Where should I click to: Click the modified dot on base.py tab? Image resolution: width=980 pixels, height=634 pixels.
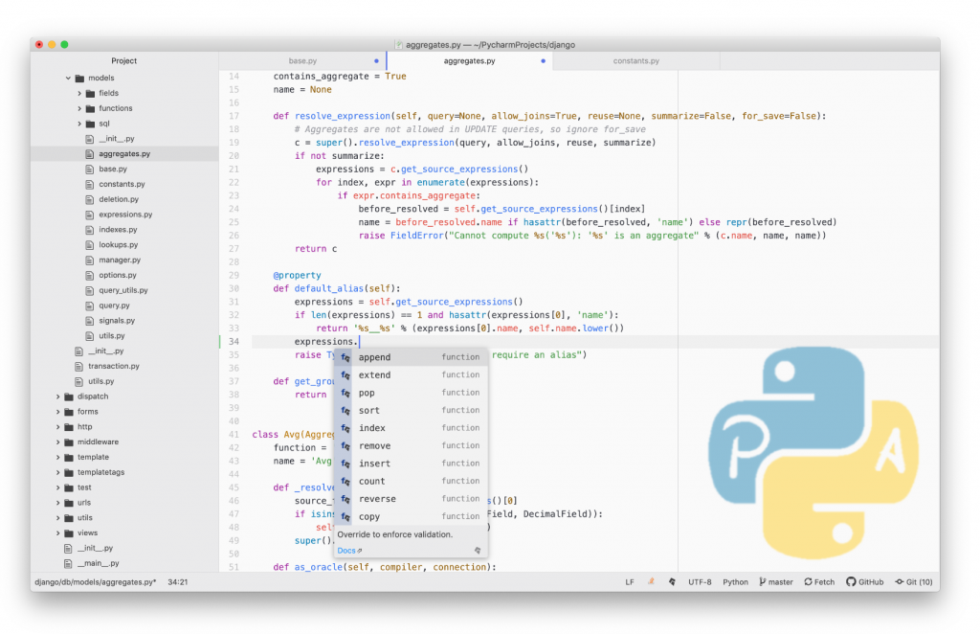click(376, 60)
